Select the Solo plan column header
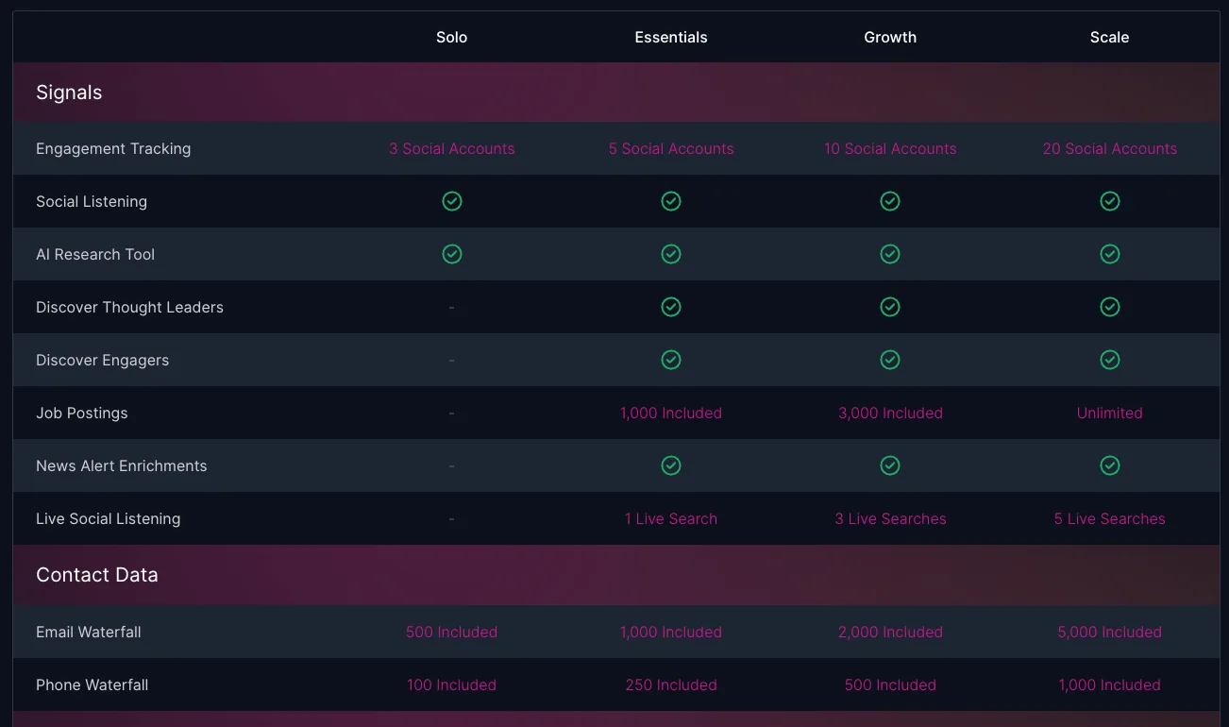Screen dimensions: 1229x727 452,37
